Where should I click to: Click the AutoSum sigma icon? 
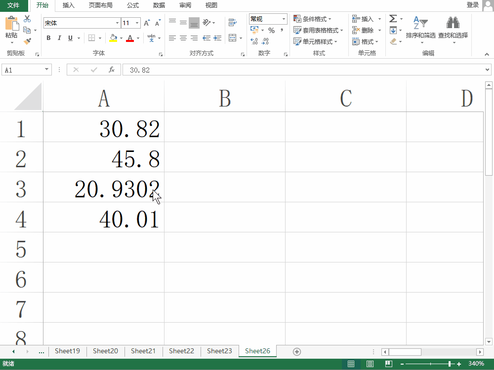coord(393,19)
